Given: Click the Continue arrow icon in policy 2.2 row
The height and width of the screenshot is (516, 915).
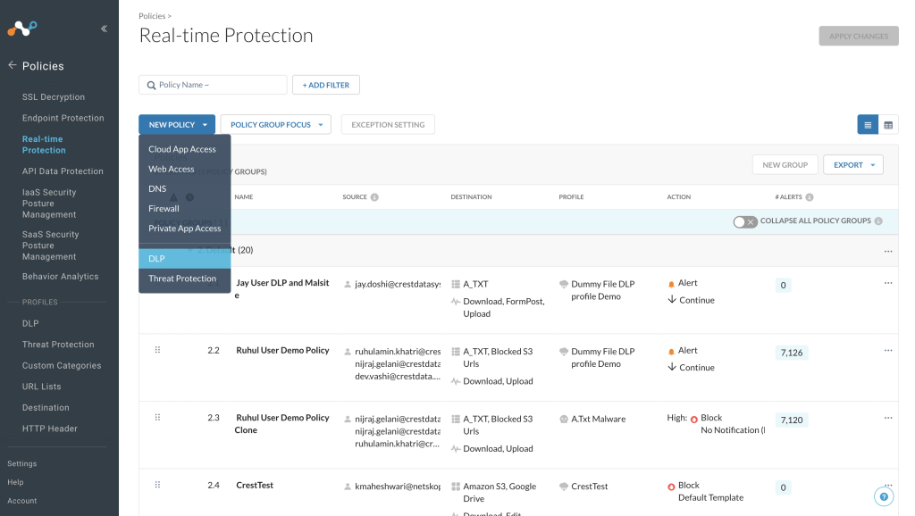Looking at the screenshot, I should tap(672, 367).
